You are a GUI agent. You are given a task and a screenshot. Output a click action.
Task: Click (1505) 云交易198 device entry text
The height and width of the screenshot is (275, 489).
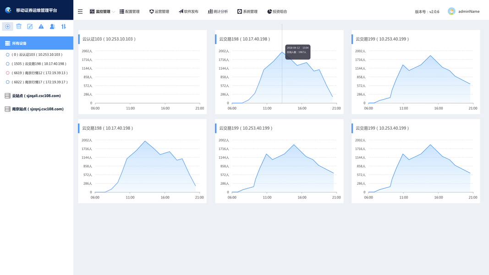pos(39,64)
